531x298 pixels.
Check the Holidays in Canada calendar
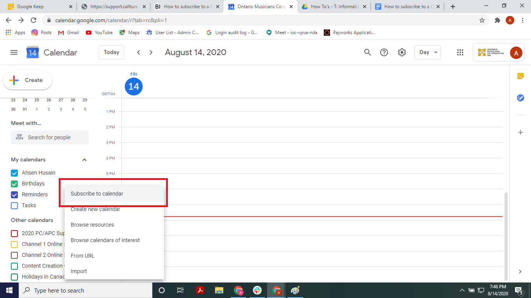[14, 277]
